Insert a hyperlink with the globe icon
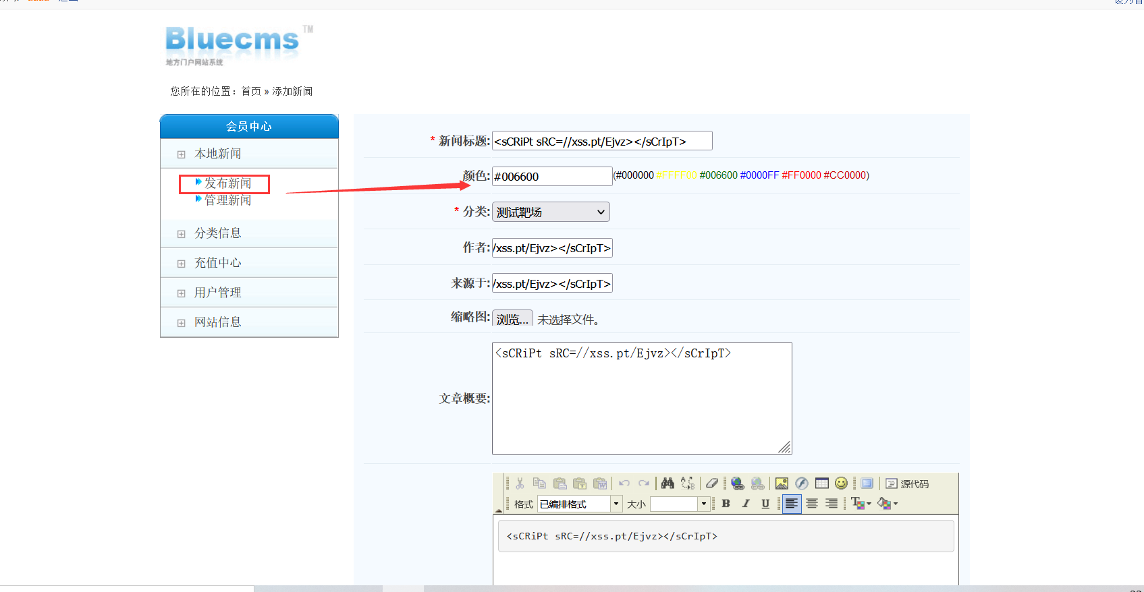 point(737,483)
